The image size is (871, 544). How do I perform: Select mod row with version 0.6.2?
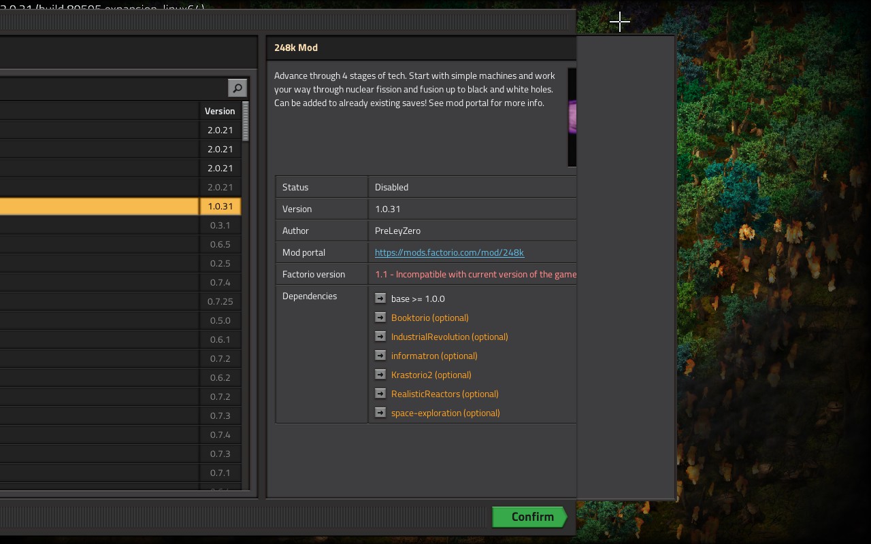120,377
